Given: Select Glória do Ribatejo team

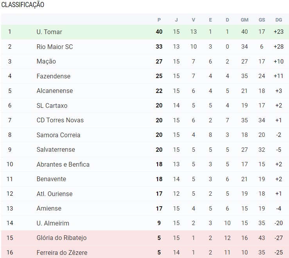Looking at the screenshot, I should point(61,238).
